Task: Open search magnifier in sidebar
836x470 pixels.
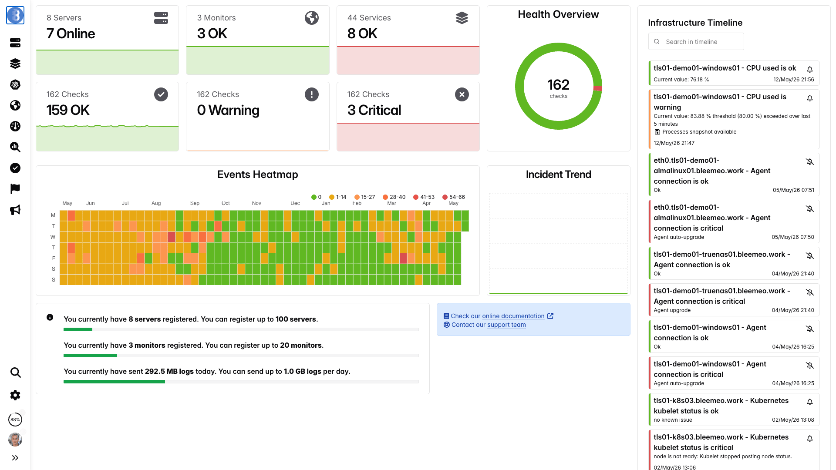Action: coord(15,373)
